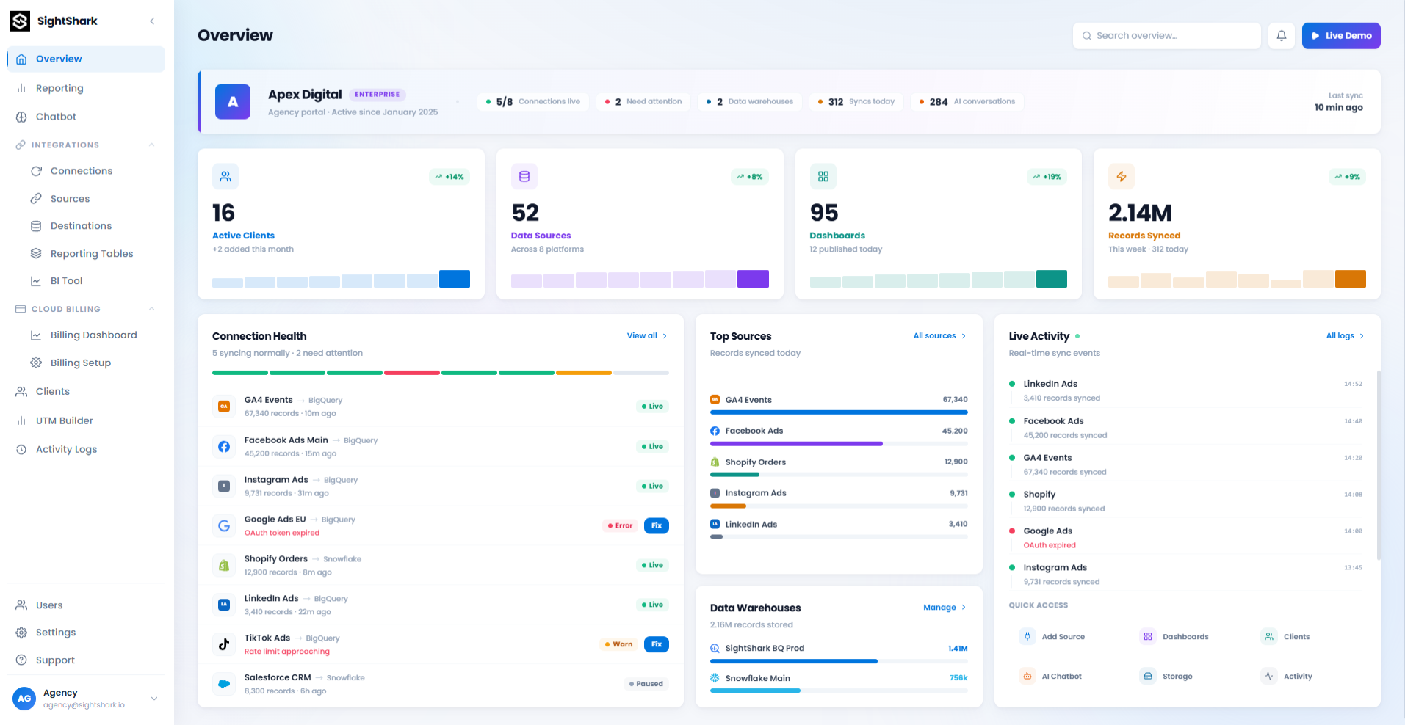The image size is (1405, 725).
Task: Open the notifications bell
Action: pos(1282,36)
